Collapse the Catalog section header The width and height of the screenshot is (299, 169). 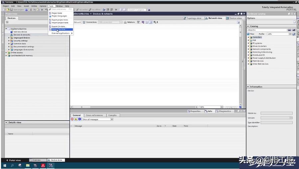[x=248, y=26]
